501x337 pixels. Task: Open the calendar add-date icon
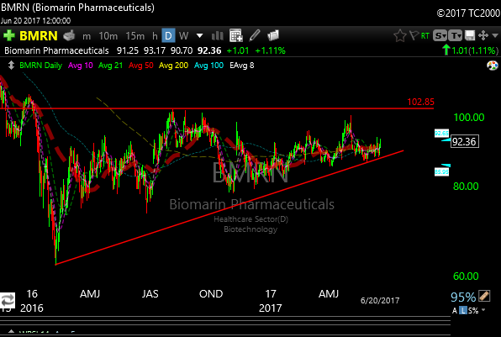tap(236, 35)
